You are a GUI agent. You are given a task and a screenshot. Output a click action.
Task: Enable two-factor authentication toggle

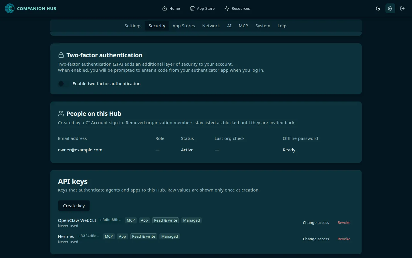click(x=64, y=84)
